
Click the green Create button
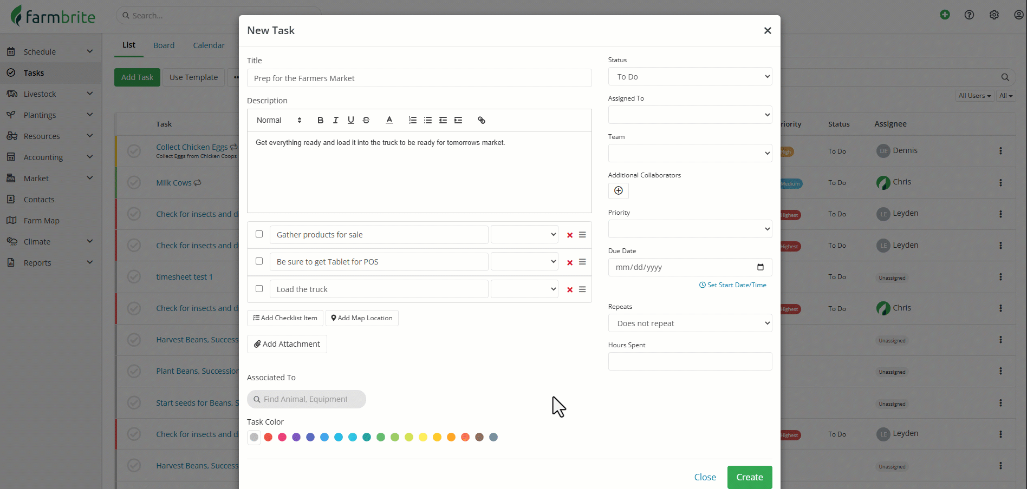click(x=749, y=477)
